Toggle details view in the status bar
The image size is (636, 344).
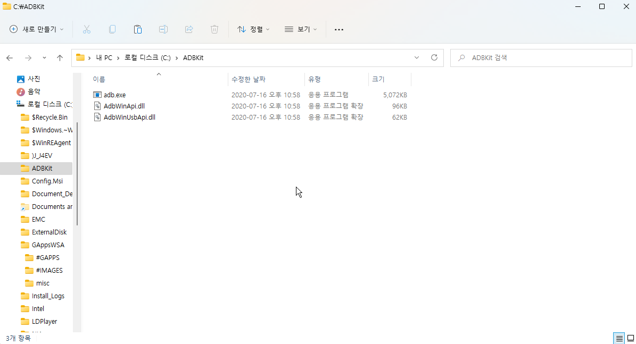[619, 338]
